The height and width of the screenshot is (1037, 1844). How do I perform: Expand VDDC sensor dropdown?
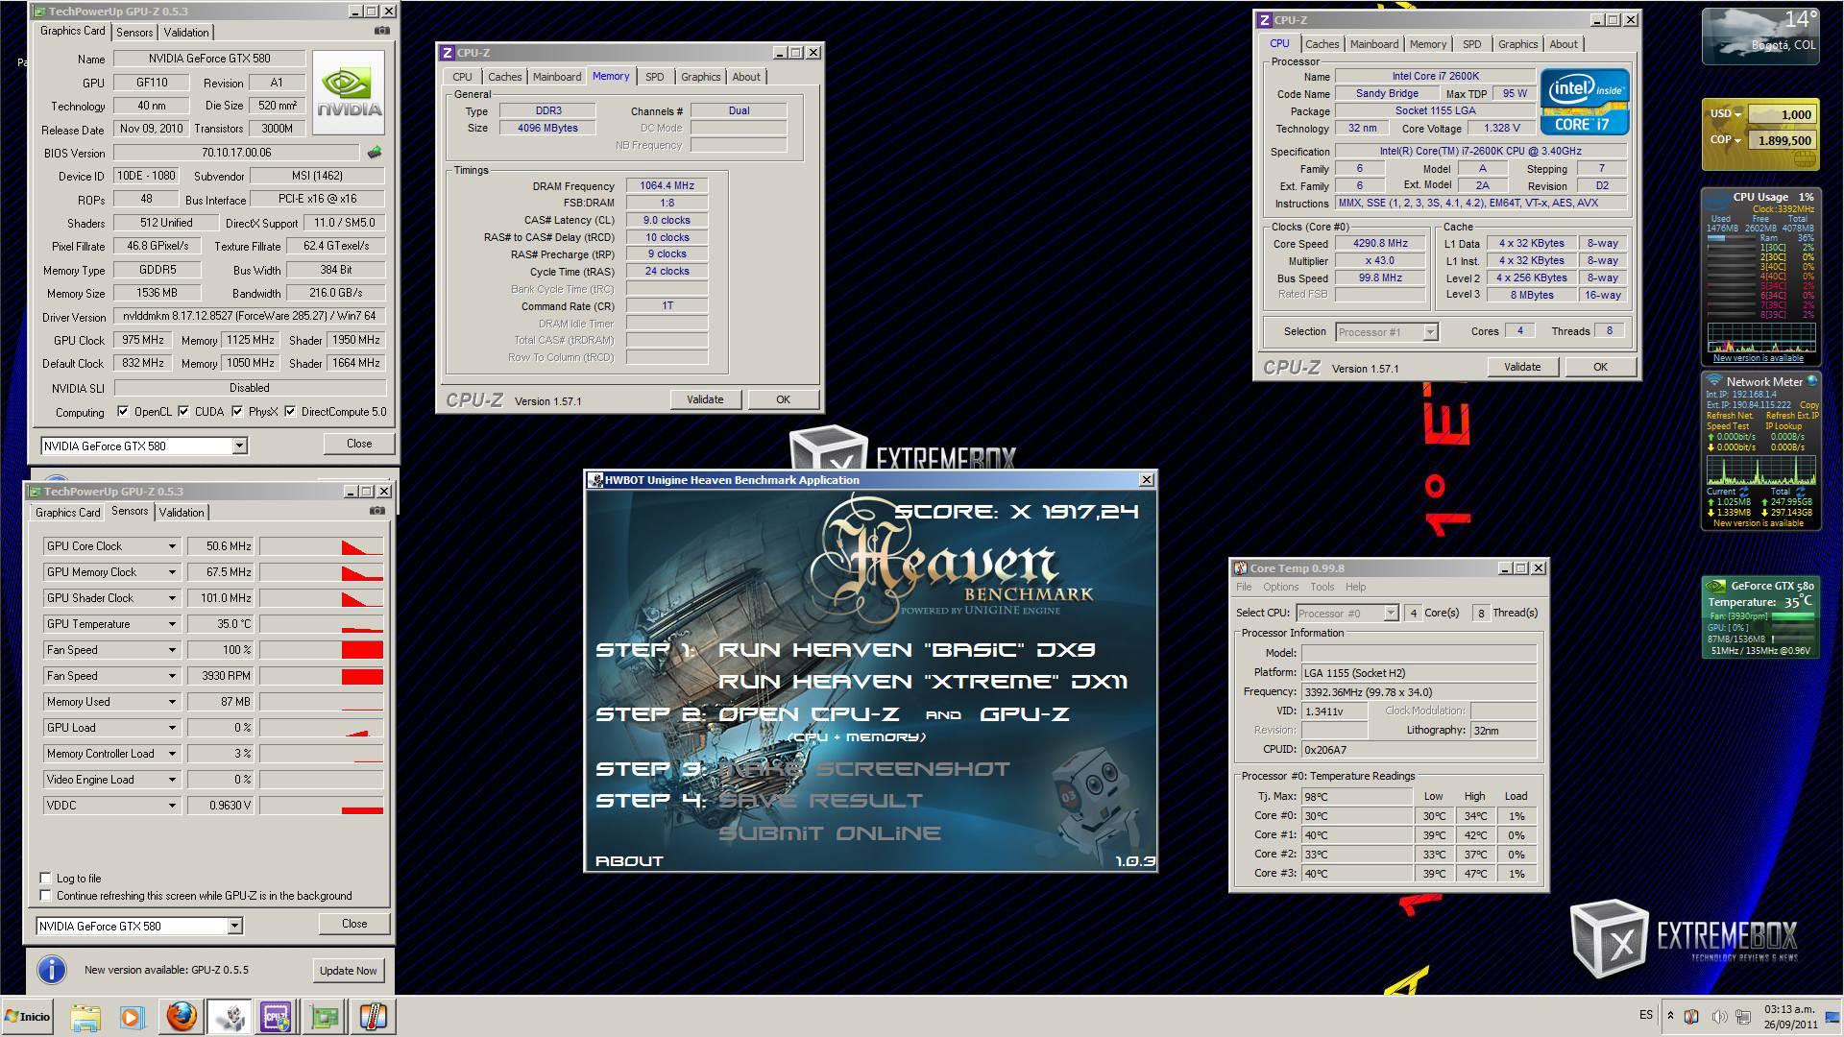click(172, 806)
